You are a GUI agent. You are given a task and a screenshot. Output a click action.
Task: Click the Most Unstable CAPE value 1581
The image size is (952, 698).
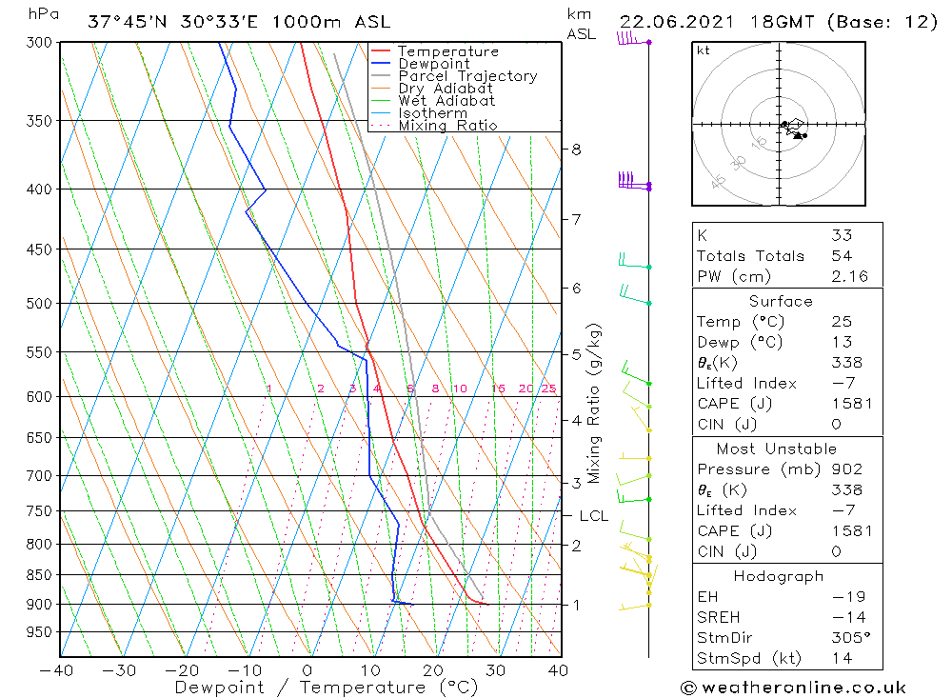[x=852, y=531]
